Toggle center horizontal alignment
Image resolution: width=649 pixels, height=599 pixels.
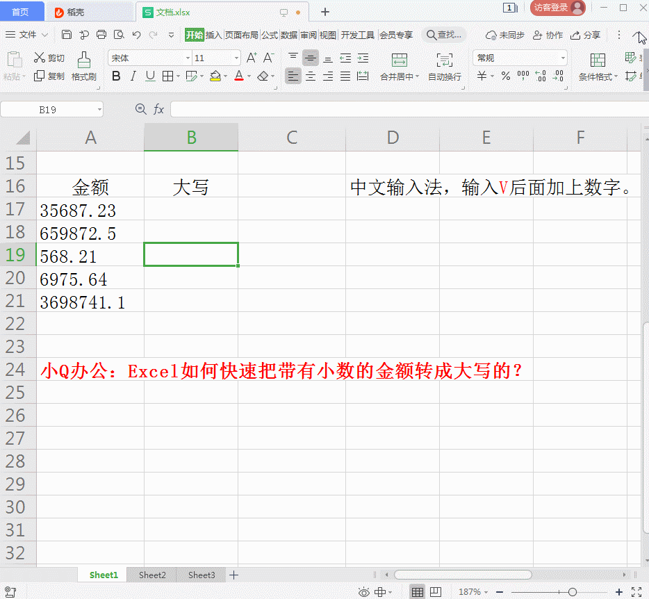[x=311, y=76]
